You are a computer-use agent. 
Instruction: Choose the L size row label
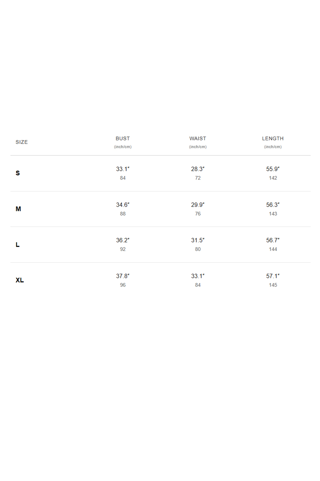click(18, 245)
